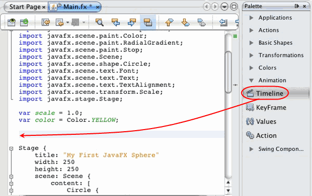Screen dimensions: 312x196
Task: Show opened documents list dropdown
Action: click(x=224, y=7)
